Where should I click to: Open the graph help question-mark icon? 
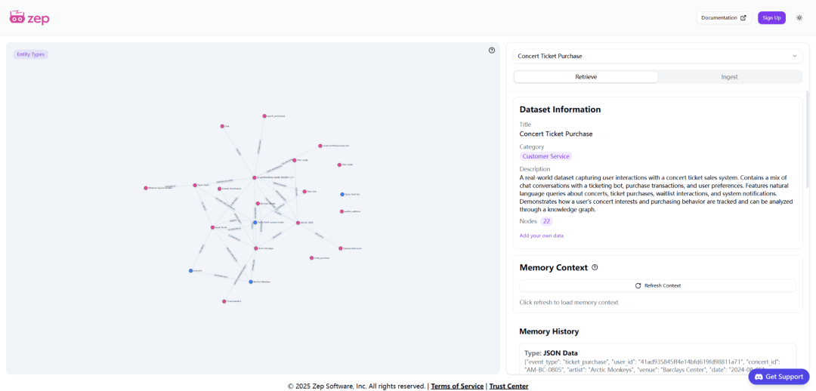click(492, 51)
